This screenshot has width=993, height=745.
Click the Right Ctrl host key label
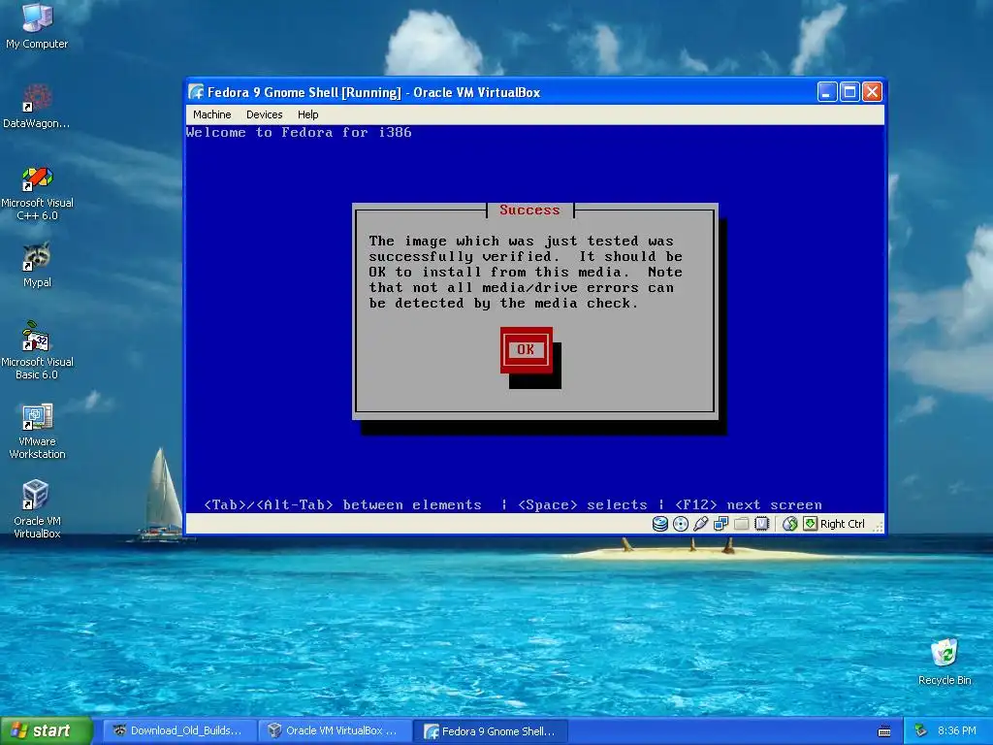click(x=843, y=524)
